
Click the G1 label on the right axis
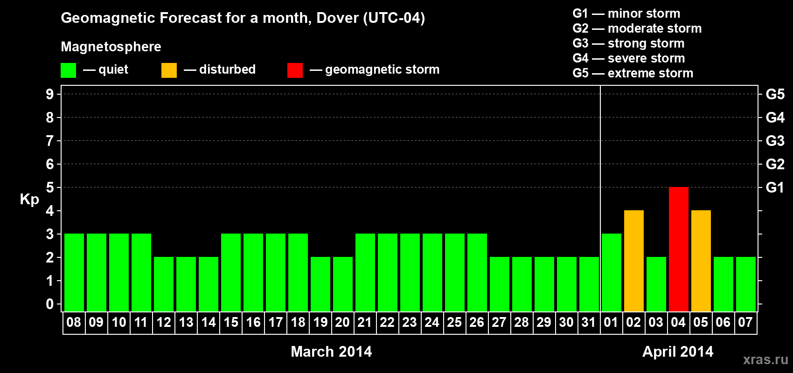tap(775, 187)
